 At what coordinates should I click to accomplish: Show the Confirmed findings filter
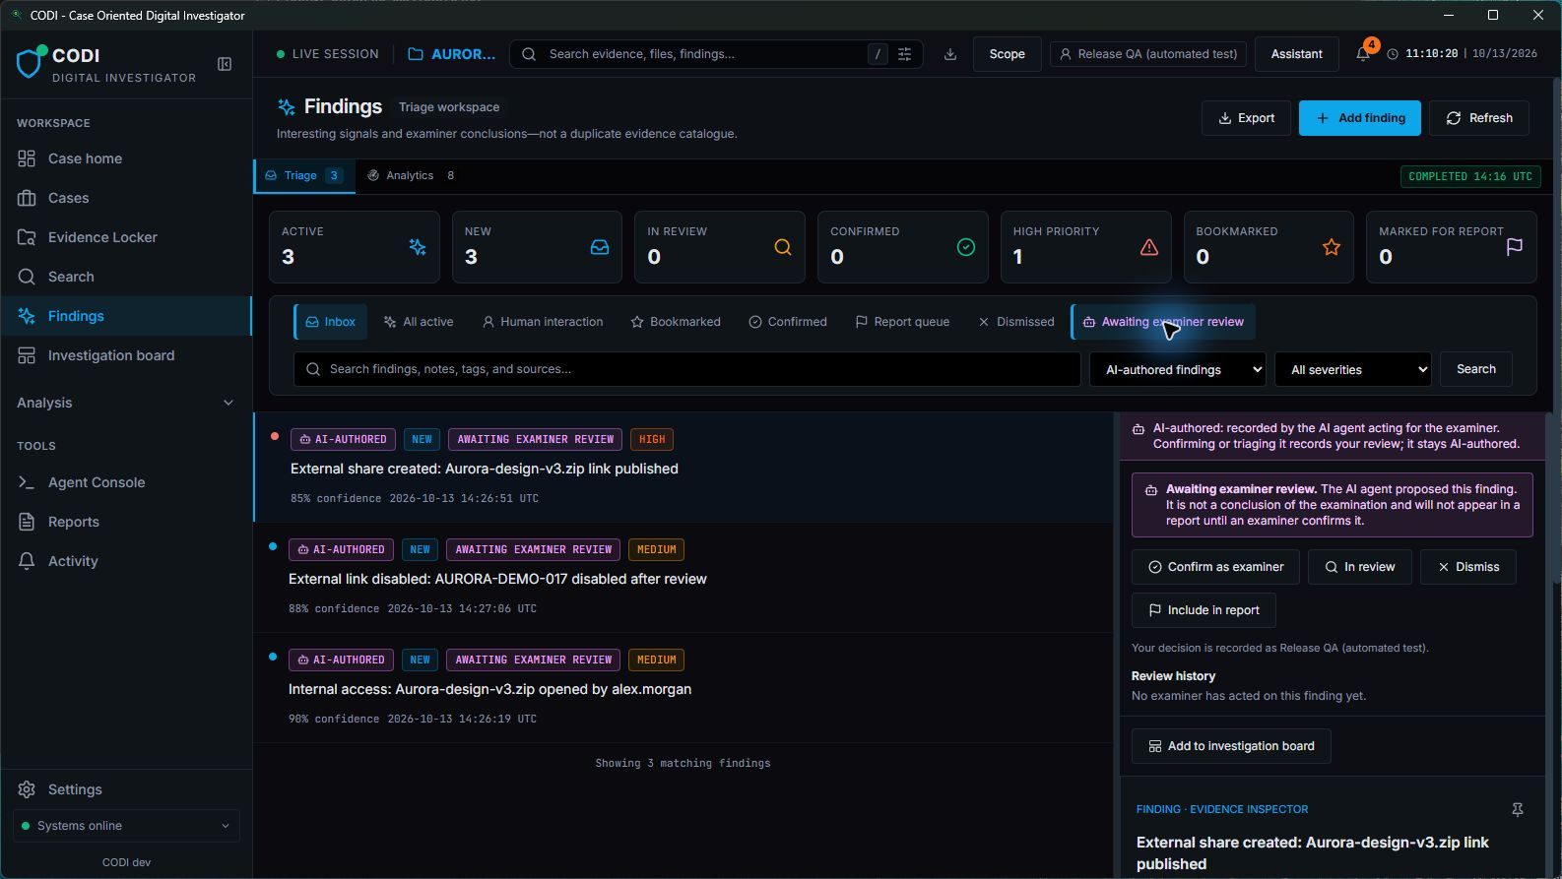coord(788,322)
